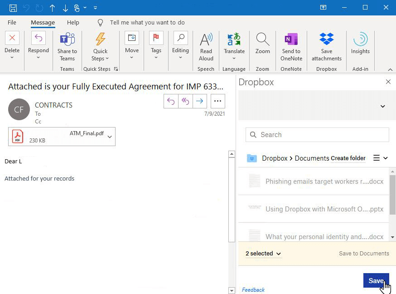The height and width of the screenshot is (294, 396).
Task: Open the Dropbox list view options dropdown
Action: 380,158
